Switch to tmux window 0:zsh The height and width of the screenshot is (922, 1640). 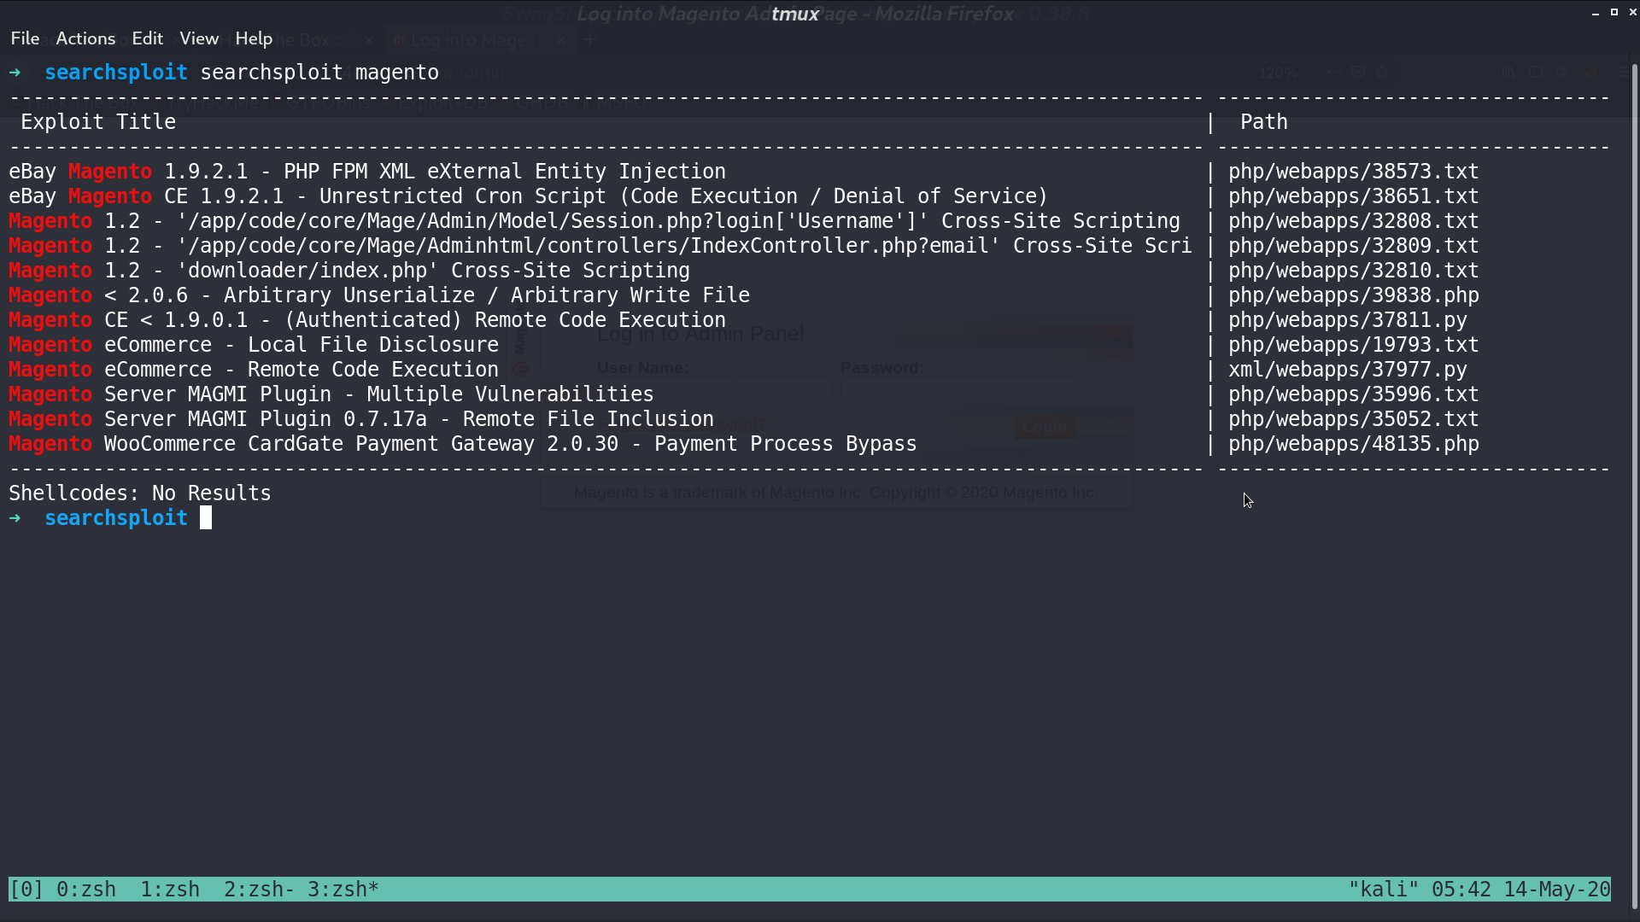(86, 890)
